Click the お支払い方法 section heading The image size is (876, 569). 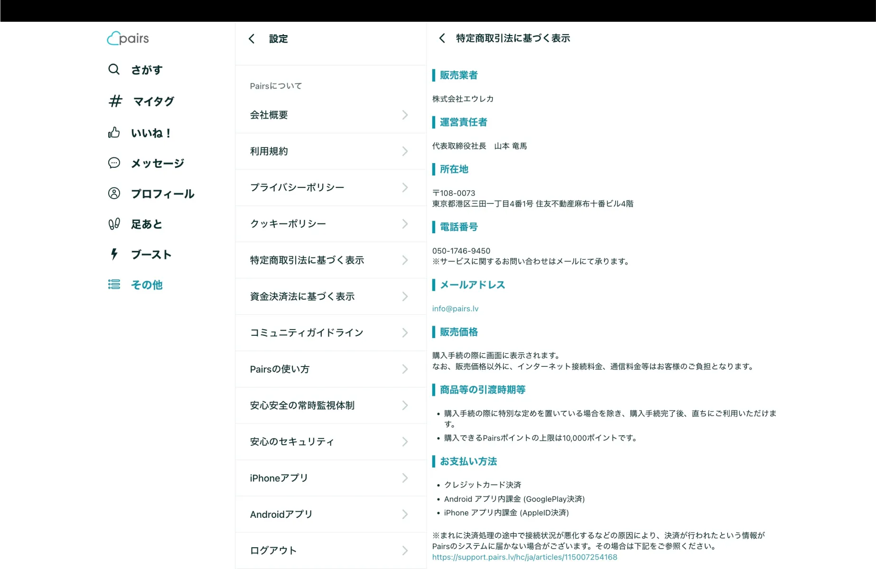tap(468, 461)
